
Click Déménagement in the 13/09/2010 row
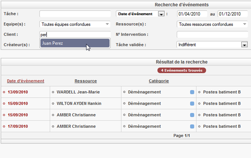click(144, 92)
